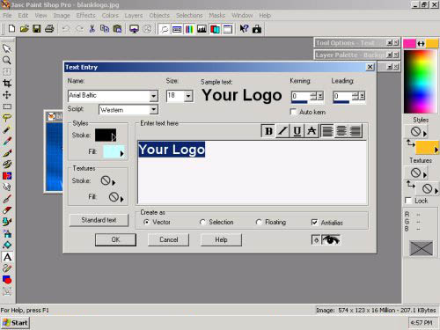
Task: Open the Layers menu
Action: (134, 15)
